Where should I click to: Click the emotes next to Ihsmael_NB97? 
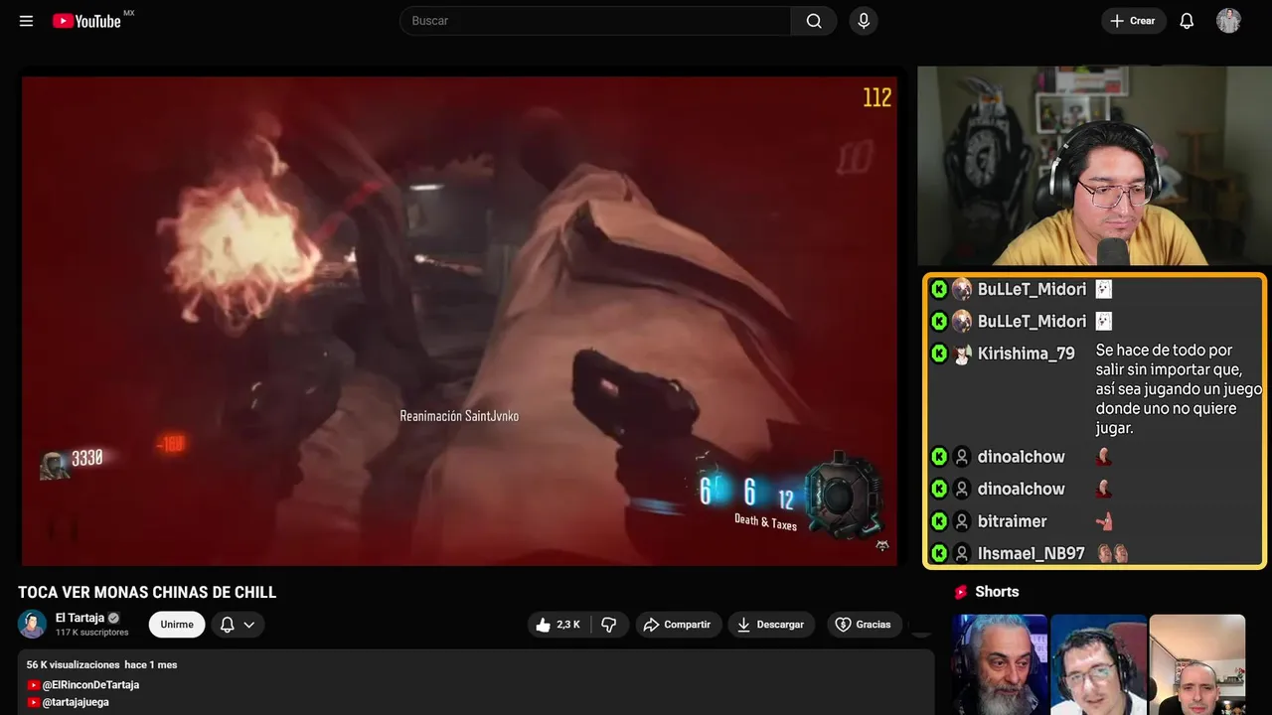click(x=1112, y=553)
